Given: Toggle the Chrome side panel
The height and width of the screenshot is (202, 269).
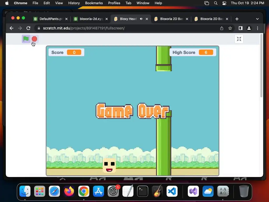Looking at the screenshot, I should pos(241,28).
